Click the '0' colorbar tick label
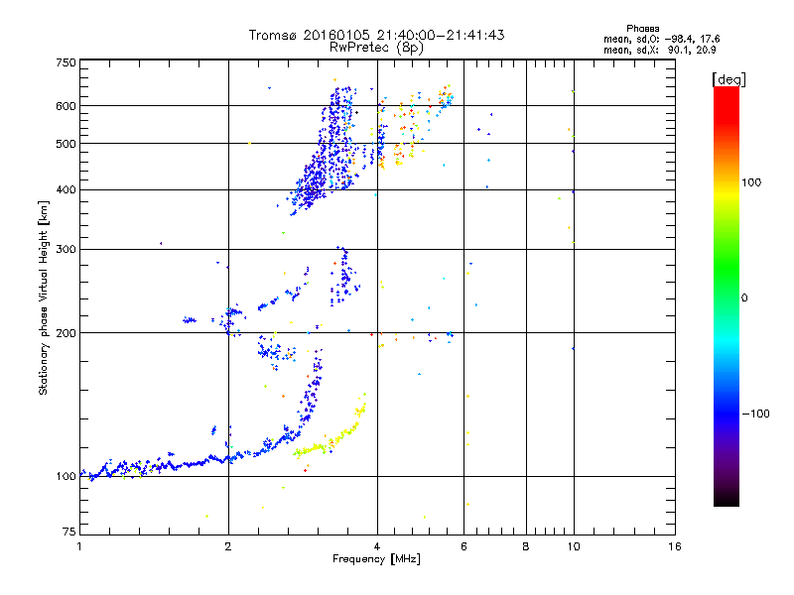794x595 pixels. click(744, 298)
